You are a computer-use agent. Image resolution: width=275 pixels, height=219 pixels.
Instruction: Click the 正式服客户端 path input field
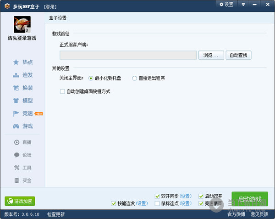tap(128, 55)
